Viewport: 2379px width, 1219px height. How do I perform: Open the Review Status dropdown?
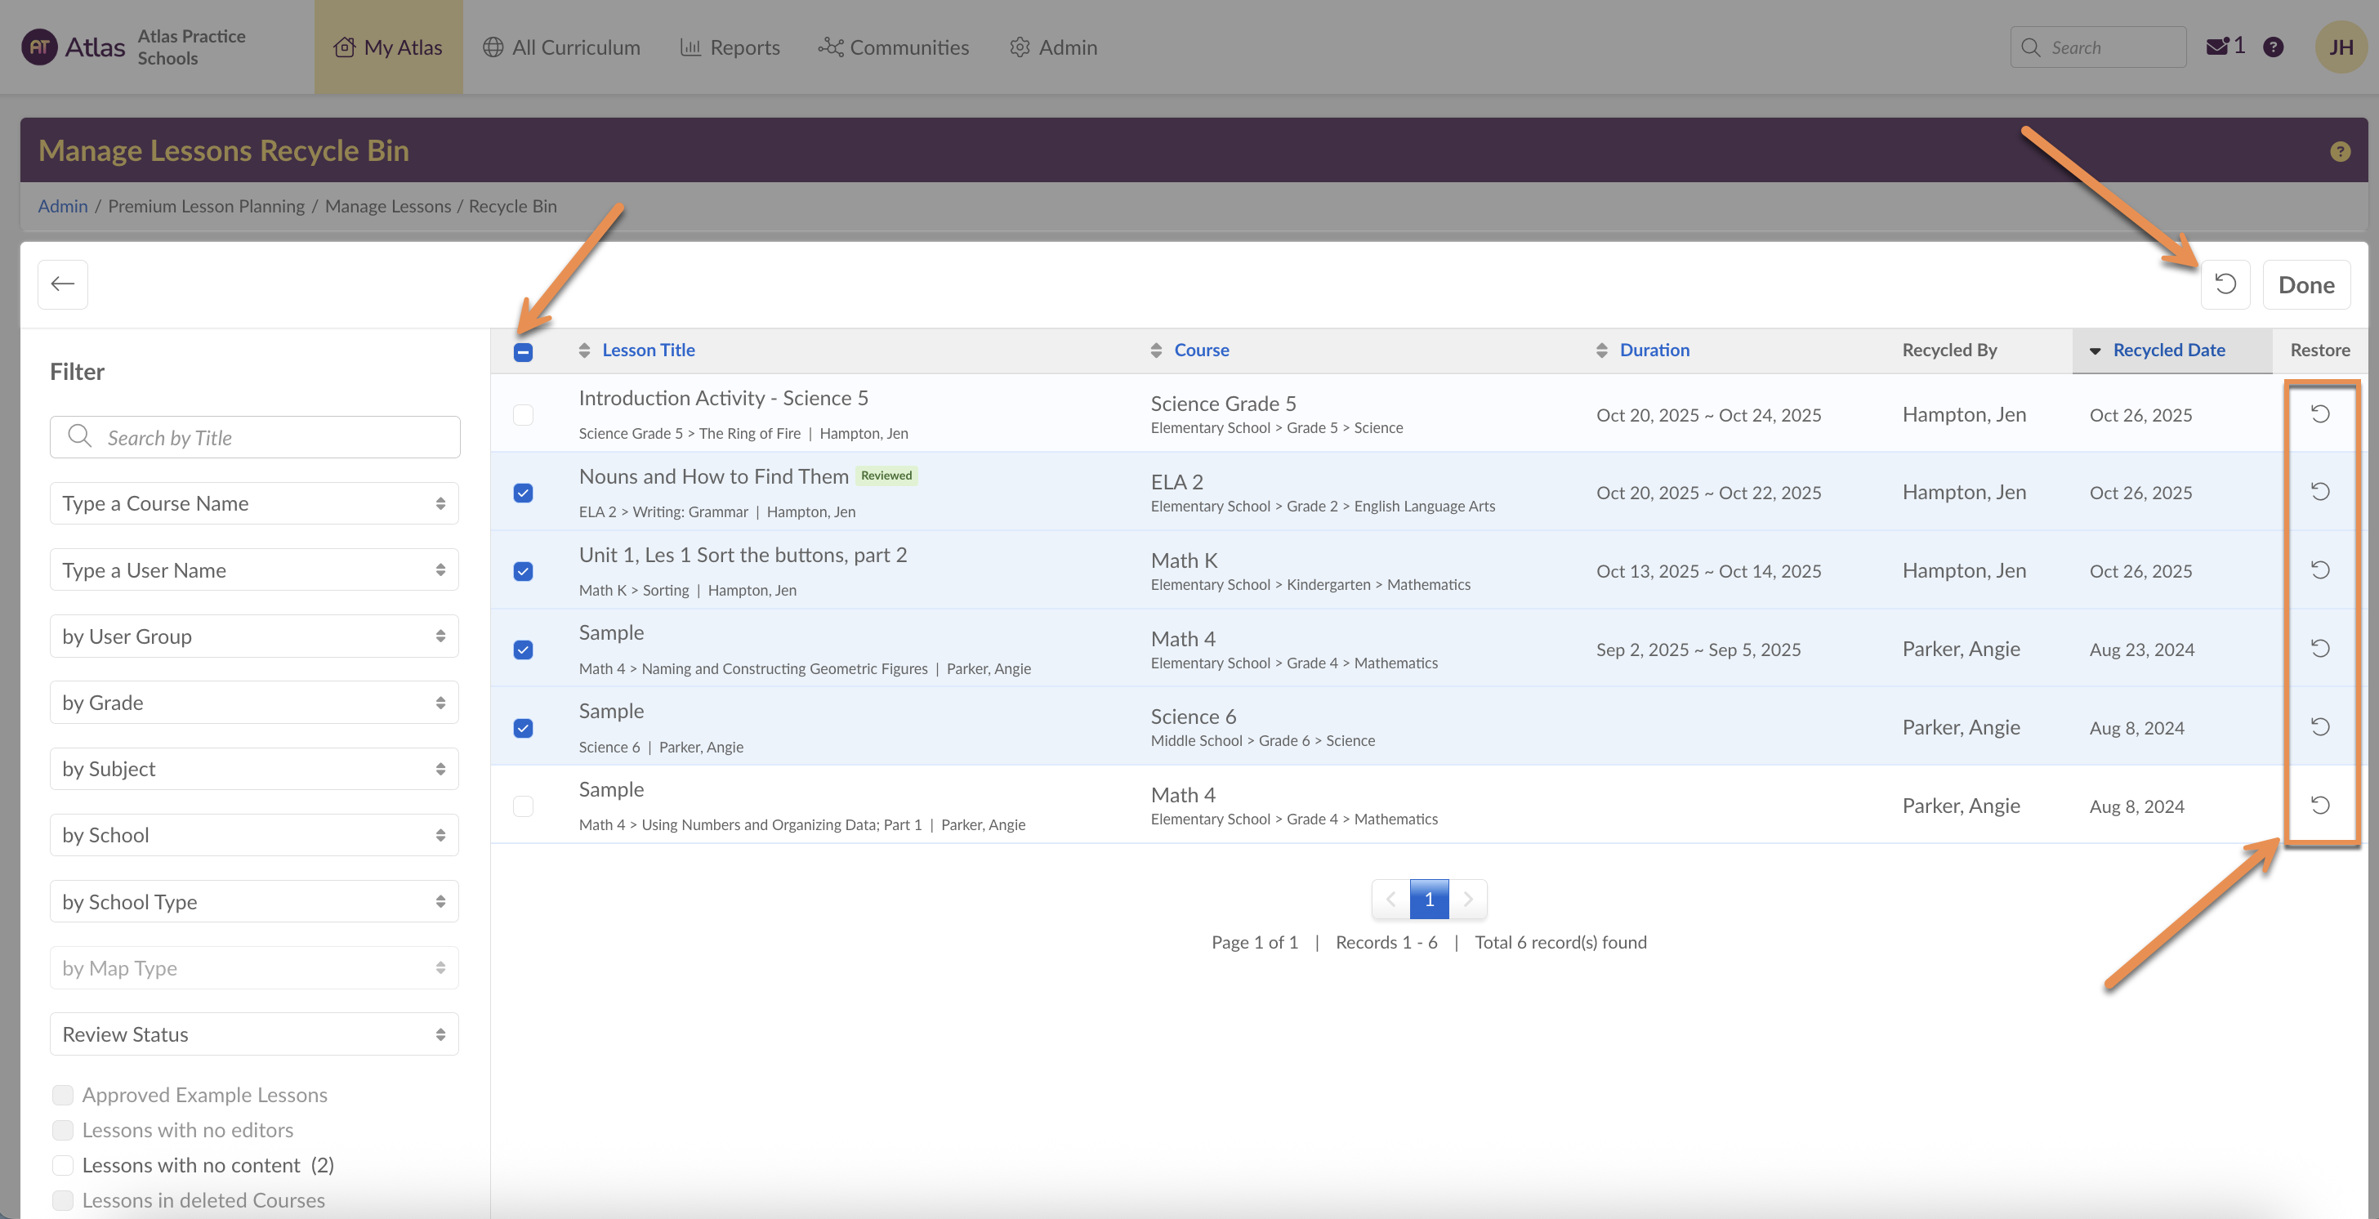click(254, 1034)
